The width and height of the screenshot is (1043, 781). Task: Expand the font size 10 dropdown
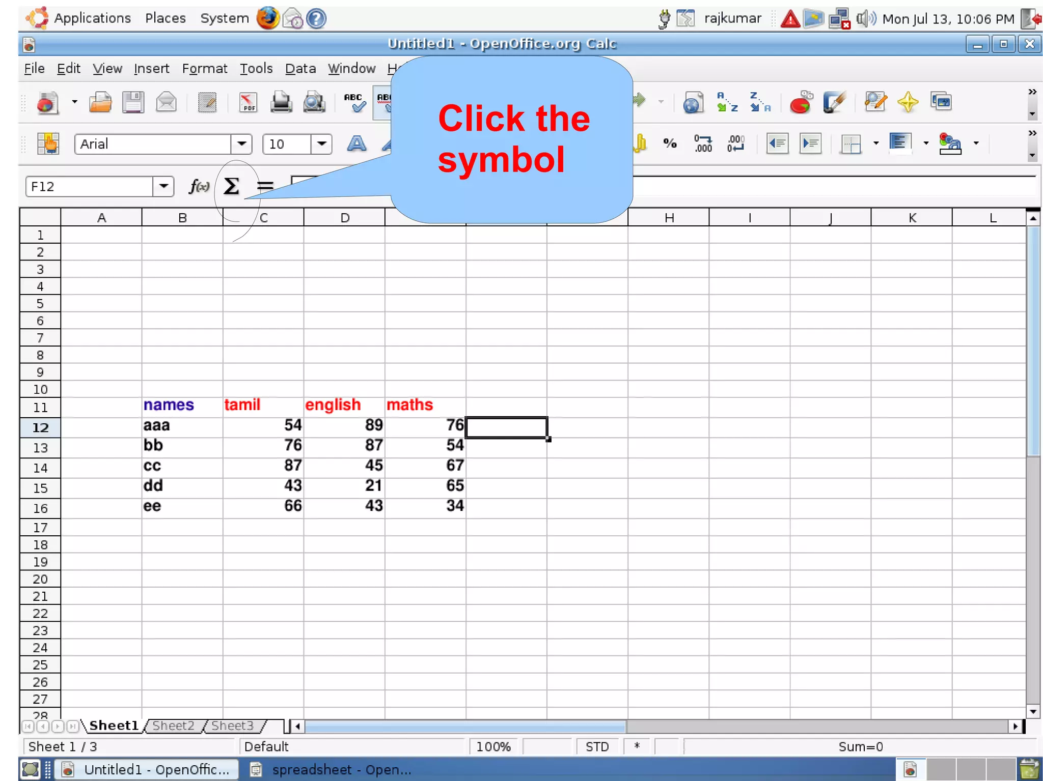click(321, 144)
